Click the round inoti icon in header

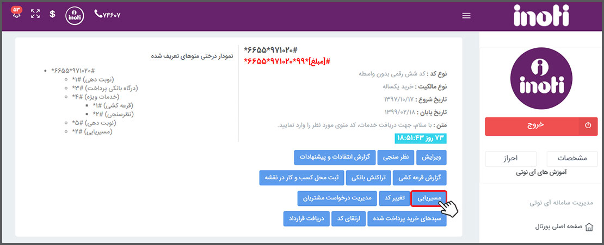point(74,16)
